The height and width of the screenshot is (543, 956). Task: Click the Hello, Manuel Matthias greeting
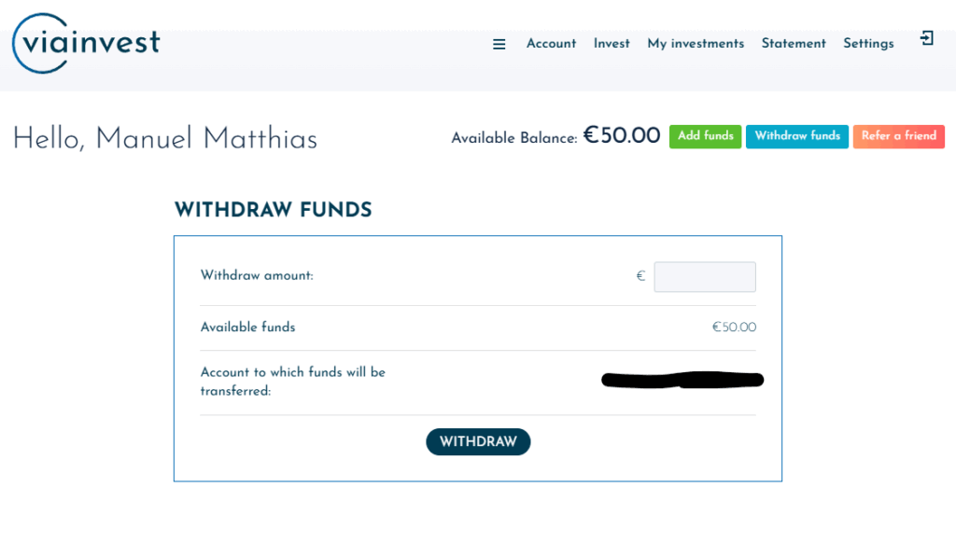(x=165, y=139)
